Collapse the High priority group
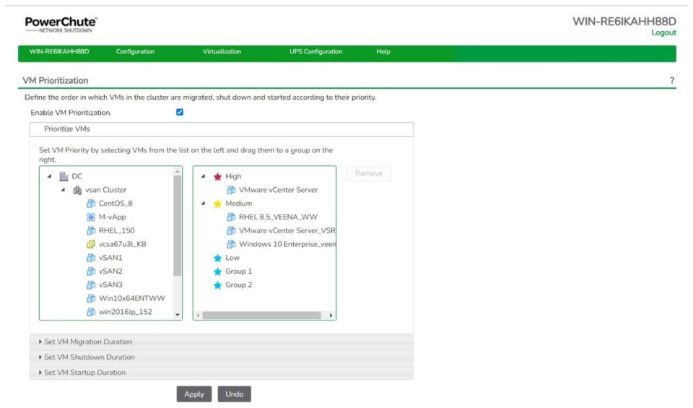This screenshot has height=408, width=693. [x=203, y=176]
